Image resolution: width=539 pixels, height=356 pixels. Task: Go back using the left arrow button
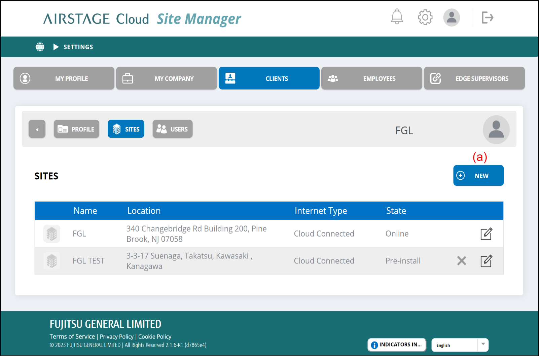[x=37, y=129]
